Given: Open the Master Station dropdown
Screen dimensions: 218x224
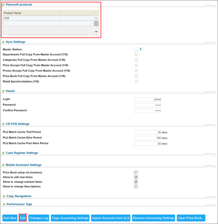Looking at the screenshot, I should [x=139, y=50].
